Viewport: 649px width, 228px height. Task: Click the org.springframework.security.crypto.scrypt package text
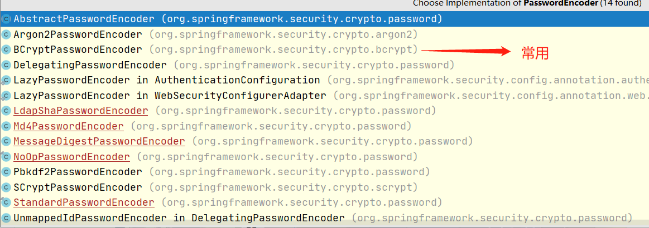click(284, 187)
